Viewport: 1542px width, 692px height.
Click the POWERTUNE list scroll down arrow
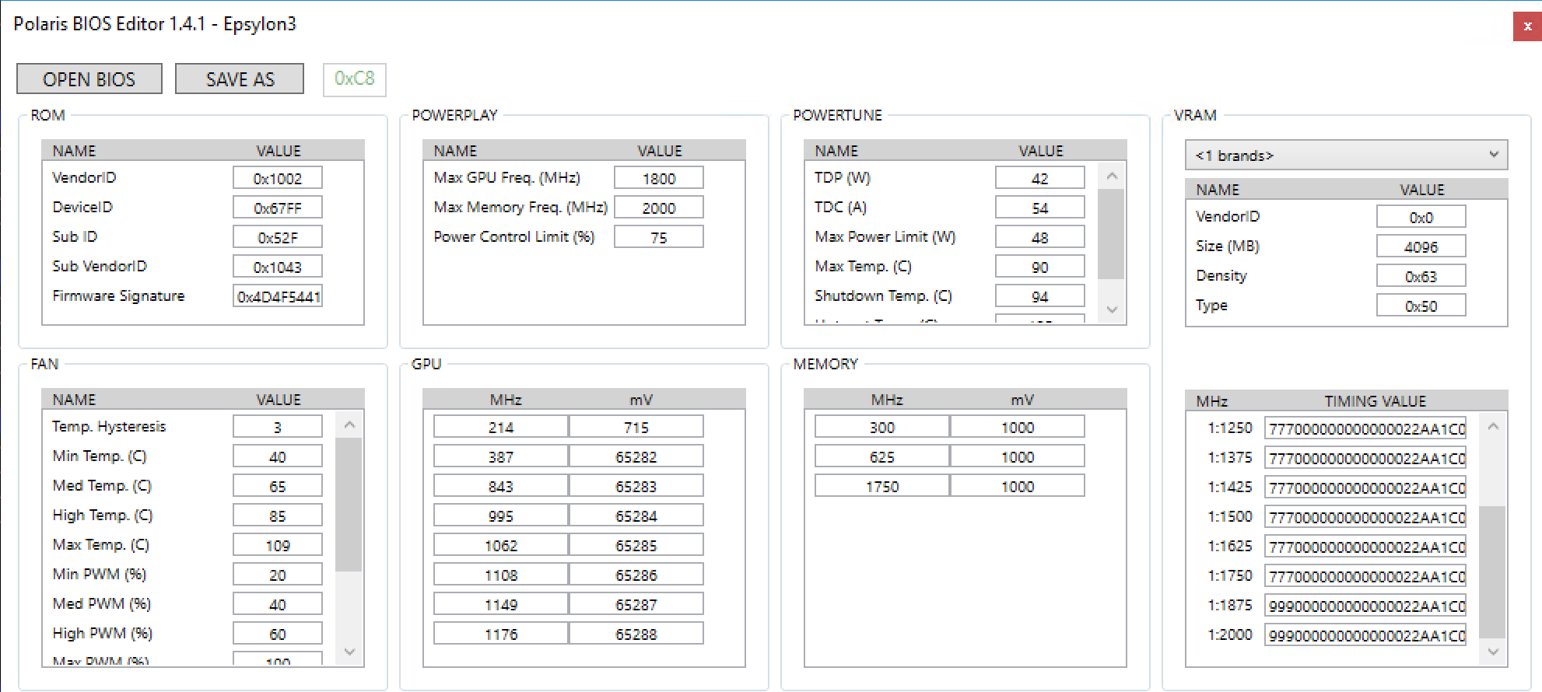(1112, 309)
